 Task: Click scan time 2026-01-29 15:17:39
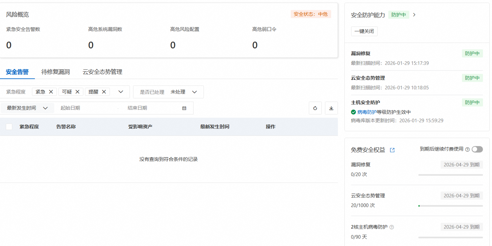coord(407,63)
